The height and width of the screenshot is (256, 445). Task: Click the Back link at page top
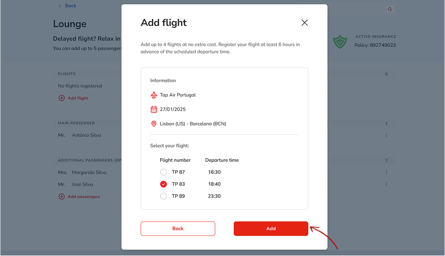point(71,6)
